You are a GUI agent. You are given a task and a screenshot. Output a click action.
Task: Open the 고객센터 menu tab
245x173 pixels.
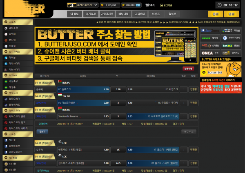tap(140, 14)
